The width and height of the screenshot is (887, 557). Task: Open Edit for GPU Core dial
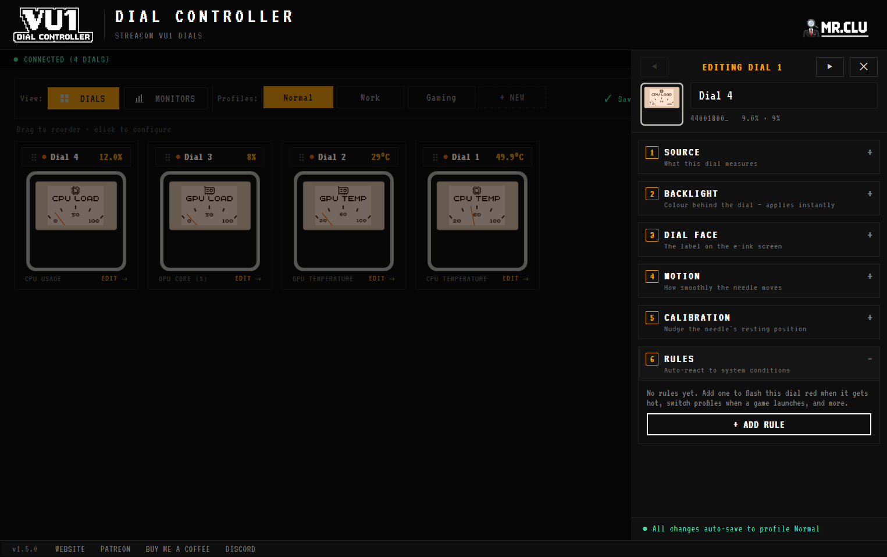[x=248, y=279]
